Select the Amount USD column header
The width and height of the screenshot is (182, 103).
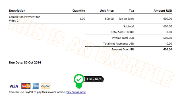tap(163, 11)
